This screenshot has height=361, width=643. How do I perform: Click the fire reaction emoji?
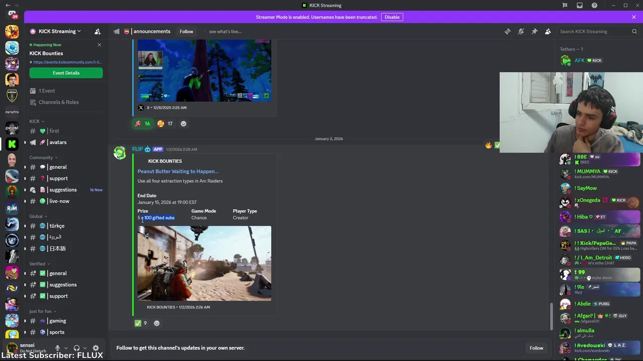coord(488,145)
